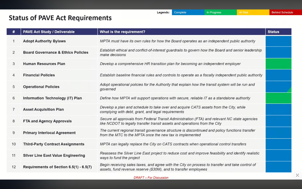Screen dimensions: 302x189
Task: Select the status cell for Adopt Authority Bylaws
Action: (x=278, y=41)
